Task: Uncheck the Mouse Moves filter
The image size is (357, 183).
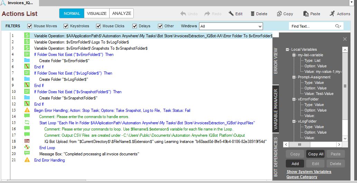Action: [30, 26]
